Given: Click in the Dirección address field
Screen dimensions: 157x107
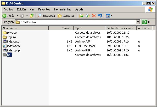Looking at the screenshot, I should (x=76, y=22).
